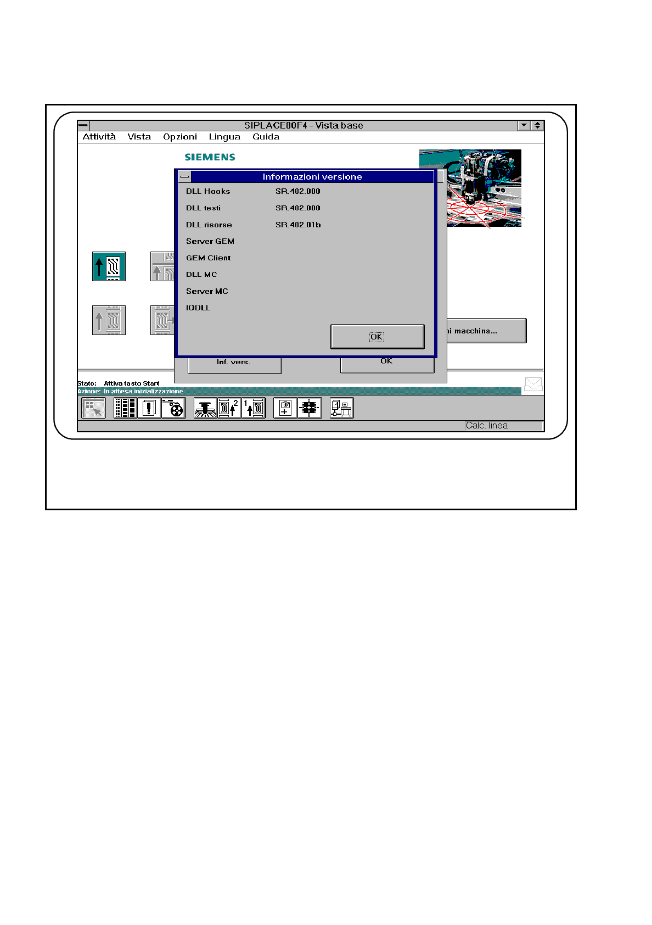Open the Lingua menu
Screen dimensions: 652x925
tap(224, 137)
